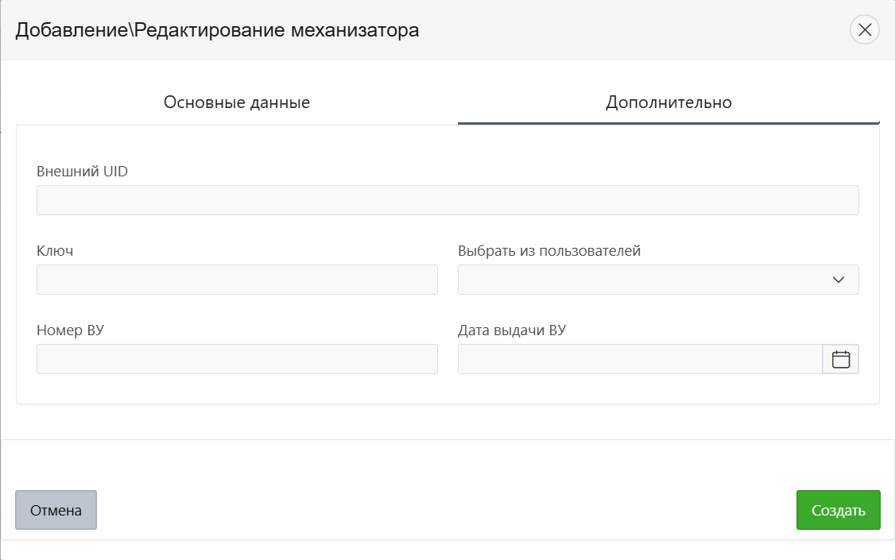Click the Внешний UID label
This screenshot has width=895, height=560.
(x=82, y=172)
